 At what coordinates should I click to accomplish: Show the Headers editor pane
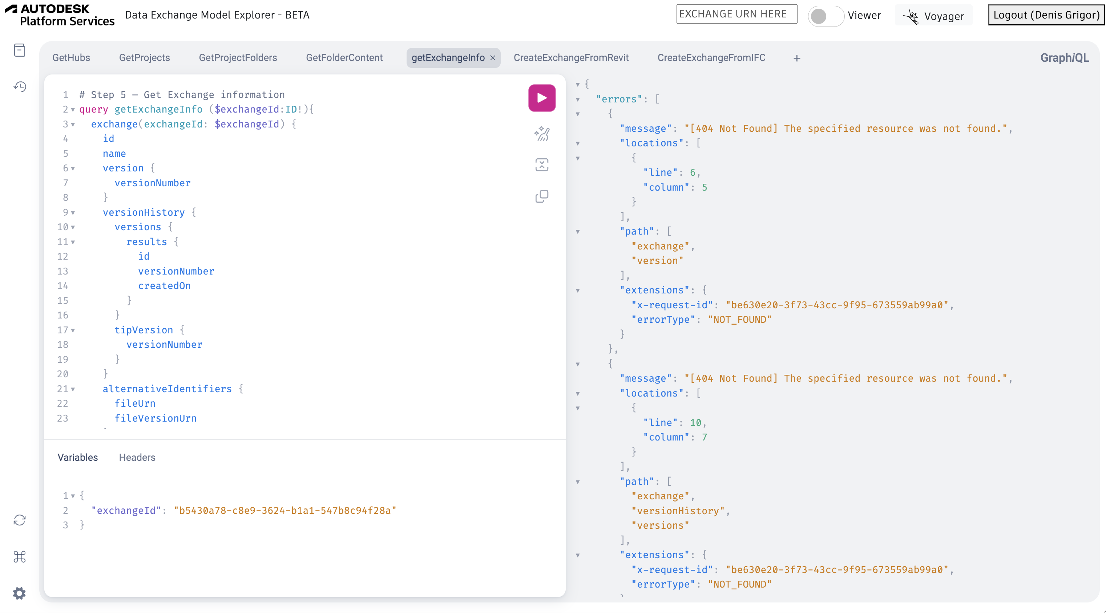[137, 458]
